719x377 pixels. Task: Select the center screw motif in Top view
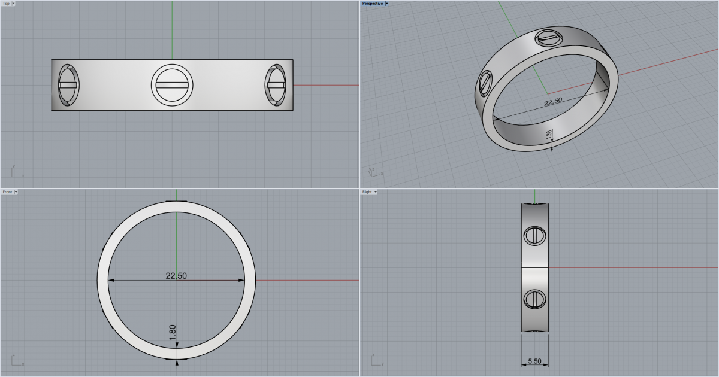coord(172,85)
